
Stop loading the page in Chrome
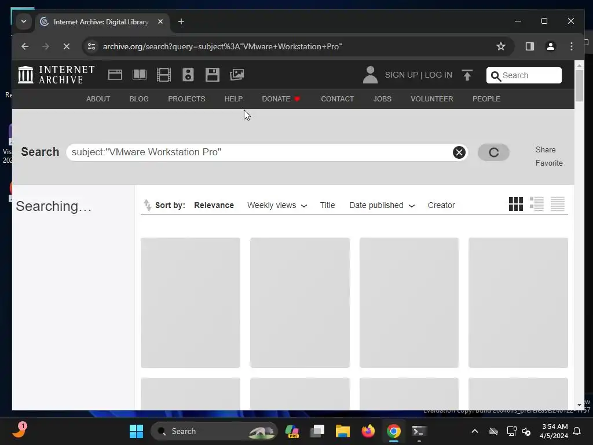tap(66, 46)
